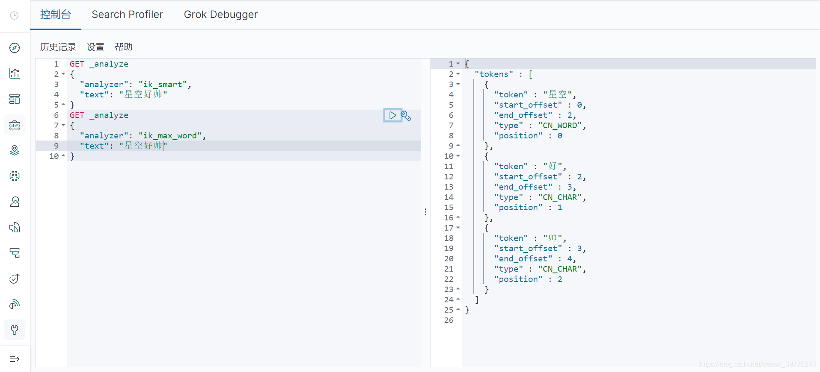Screen dimensions: 820x372
Task: Place cursor on "ik_smart" analyzer value
Action: tap(163, 85)
